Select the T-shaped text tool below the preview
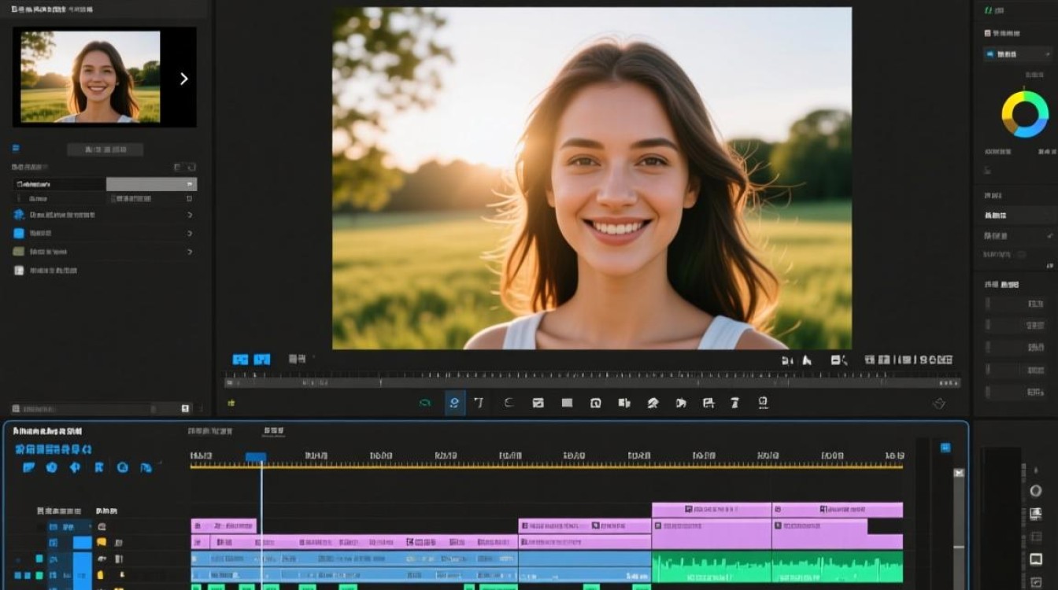1058x590 pixels. coord(479,403)
